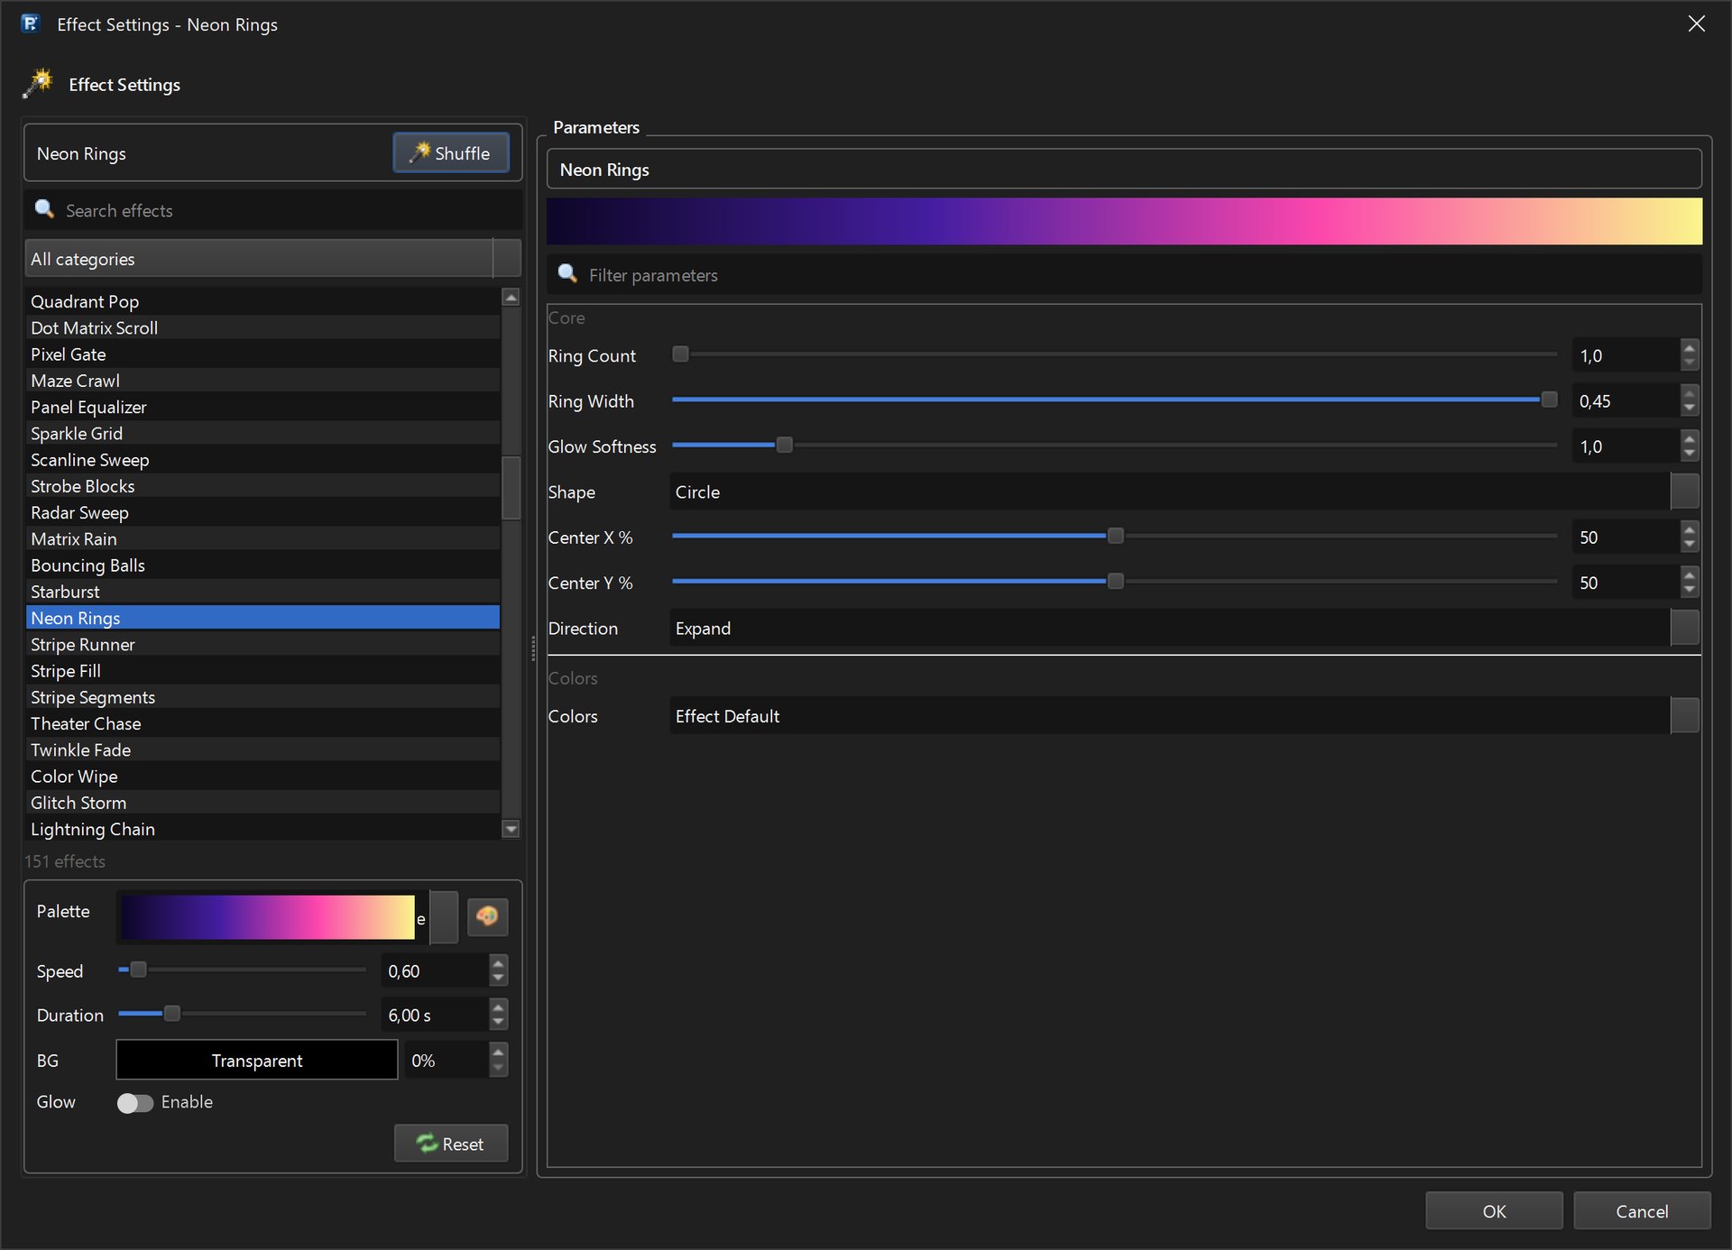
Task: Click the Duration slider handle
Action: point(171,1014)
